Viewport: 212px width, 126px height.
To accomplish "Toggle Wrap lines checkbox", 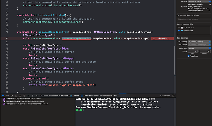I will (188, 56).
